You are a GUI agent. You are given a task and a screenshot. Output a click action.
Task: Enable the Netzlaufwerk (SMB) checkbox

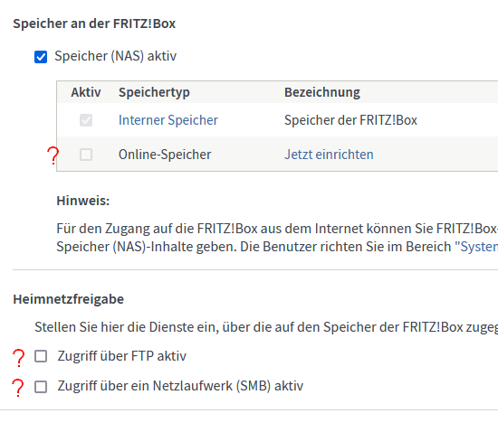(x=41, y=387)
